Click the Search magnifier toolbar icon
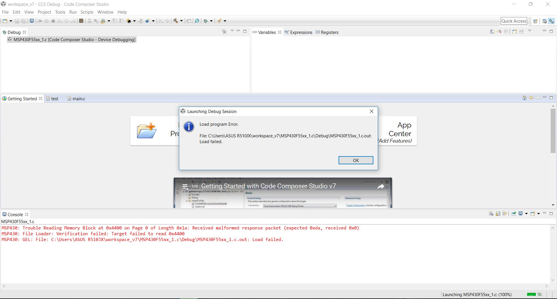This screenshot has width=557, height=299. pyautogui.click(x=197, y=21)
